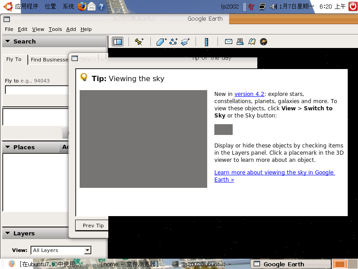The image size is (358, 269).
Task: Collapse the Search panel
Action: click(7, 41)
